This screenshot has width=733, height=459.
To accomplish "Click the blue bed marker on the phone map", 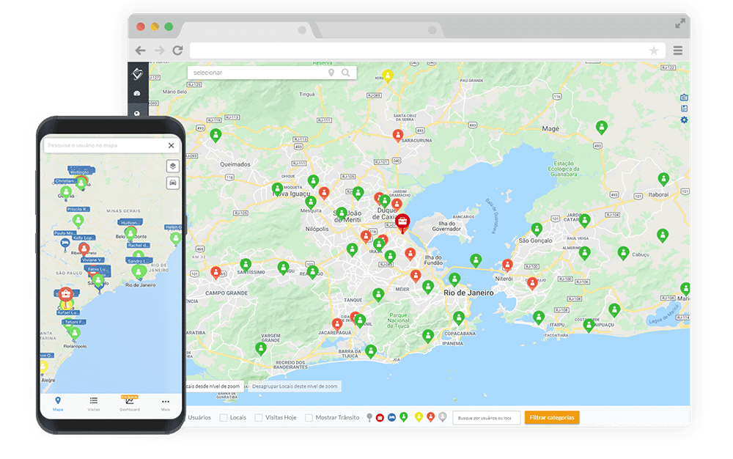I will click(65, 243).
